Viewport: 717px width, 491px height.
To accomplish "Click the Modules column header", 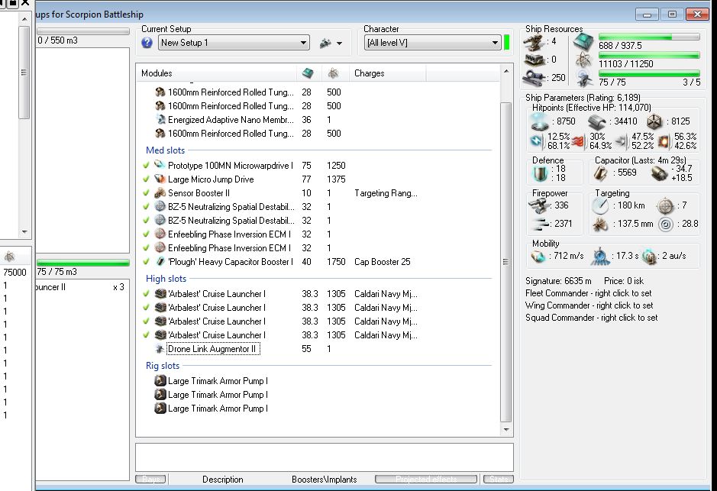I will (216, 73).
